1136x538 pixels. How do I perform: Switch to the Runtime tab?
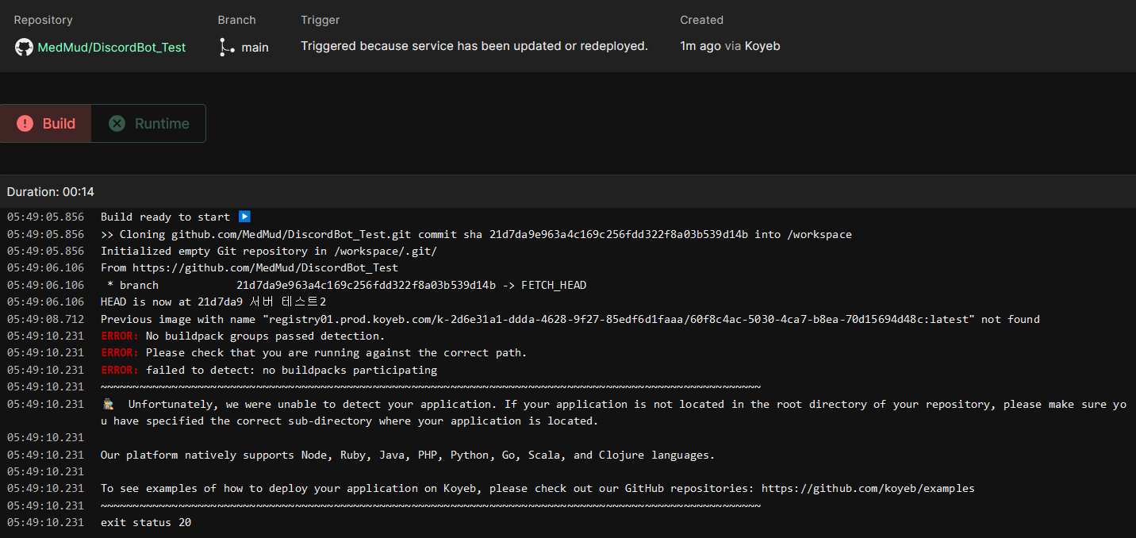pyautogui.click(x=148, y=124)
